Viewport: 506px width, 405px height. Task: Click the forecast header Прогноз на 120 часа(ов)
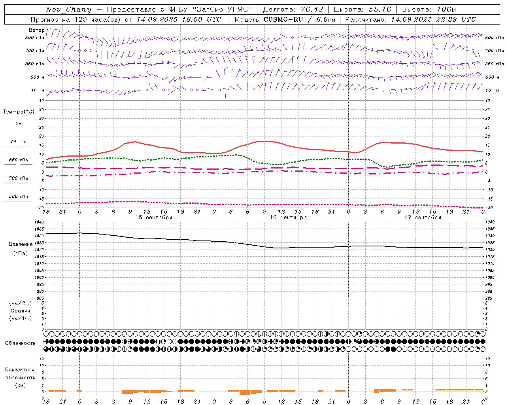[76, 19]
